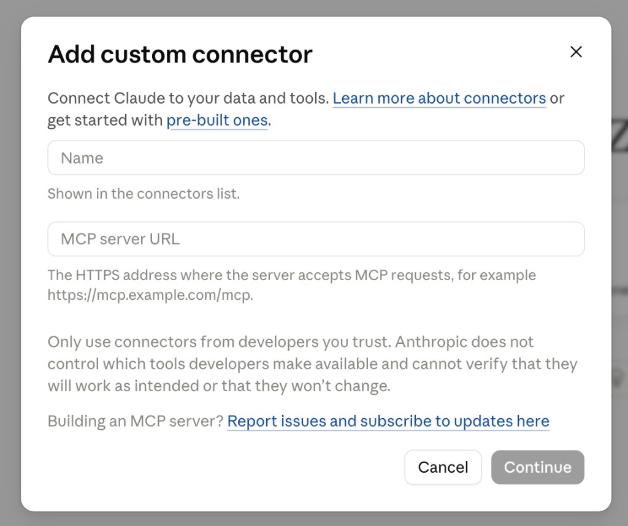Cancel adding the custom connector
The image size is (628, 526).
[443, 467]
